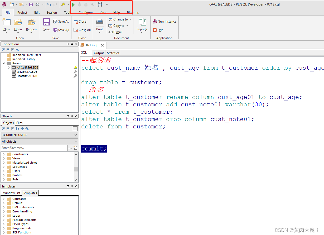The image size is (324, 235).
Task: Click the large Print ribbon button
Action: click(100, 25)
